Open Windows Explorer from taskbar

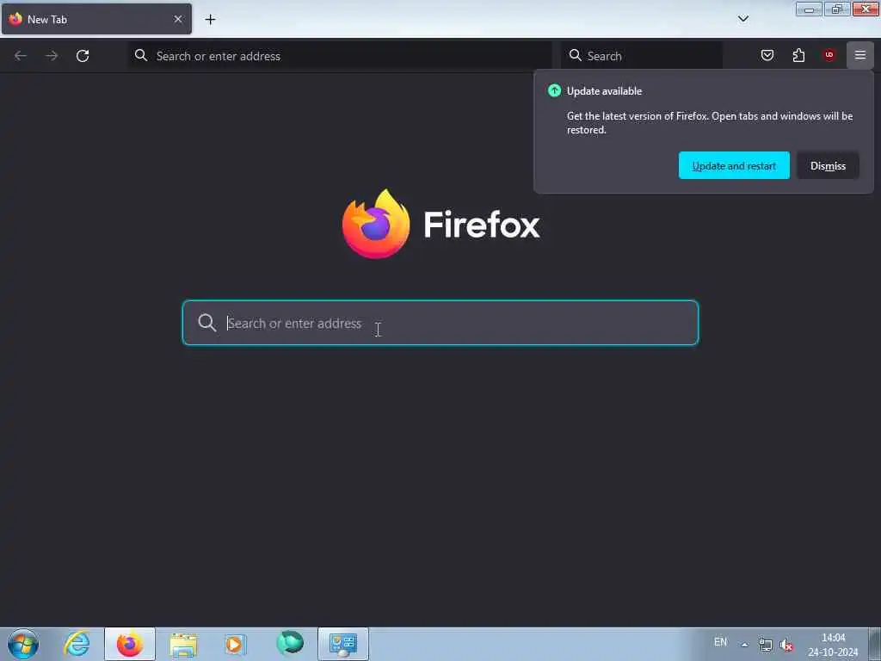pos(183,644)
